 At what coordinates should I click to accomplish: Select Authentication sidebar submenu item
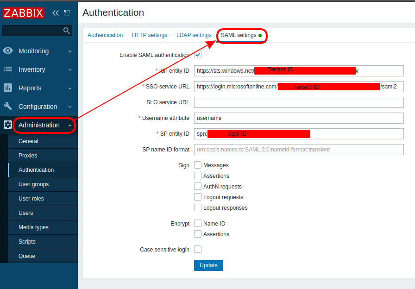(x=43, y=170)
